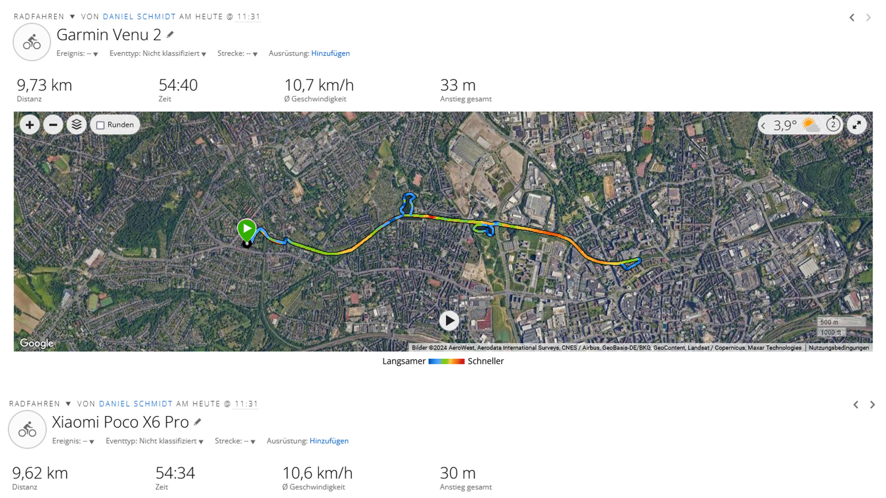This screenshot has height=498, width=886.
Task: Edit the Garmin Venu 2 activity title
Action: (x=170, y=35)
